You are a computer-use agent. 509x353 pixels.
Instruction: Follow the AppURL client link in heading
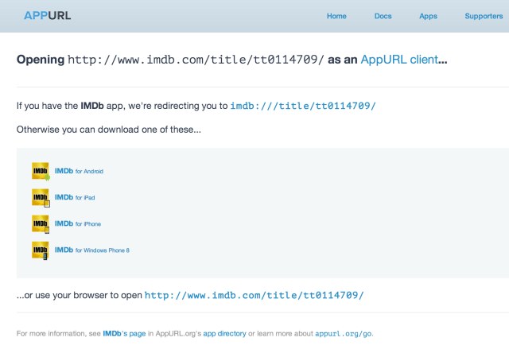pos(399,60)
